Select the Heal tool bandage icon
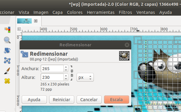Screen dimensions: 181x112 [x=7, y=81]
